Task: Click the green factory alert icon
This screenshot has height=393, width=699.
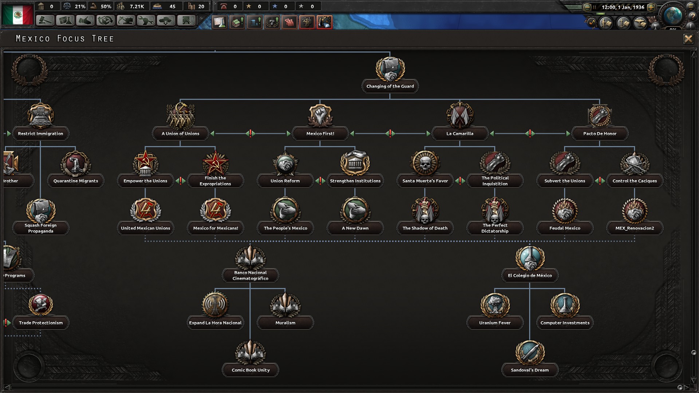Action: (237, 22)
